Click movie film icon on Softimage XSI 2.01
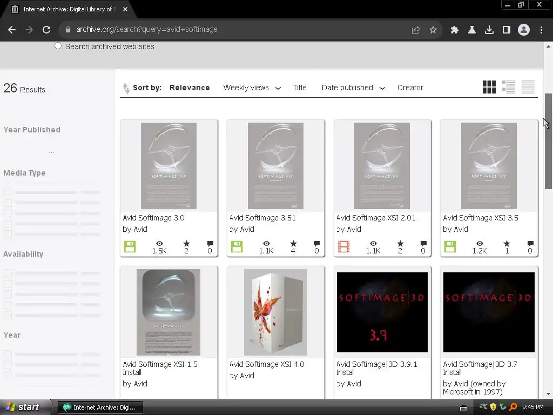 pyautogui.click(x=343, y=246)
